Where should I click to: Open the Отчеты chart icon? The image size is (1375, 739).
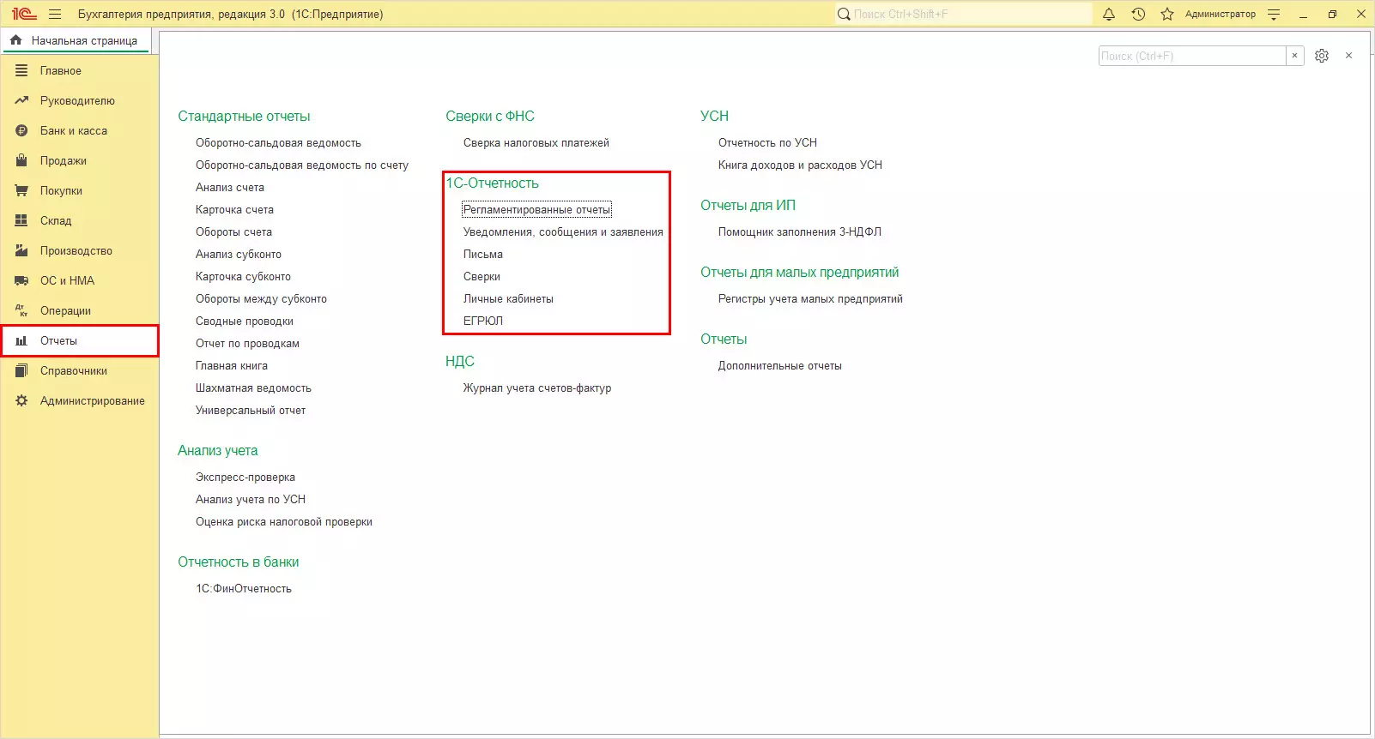[x=21, y=340]
